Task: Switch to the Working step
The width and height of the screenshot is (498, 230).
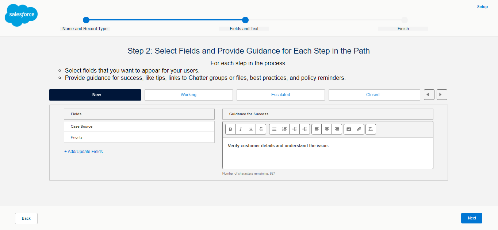Action: click(x=188, y=94)
